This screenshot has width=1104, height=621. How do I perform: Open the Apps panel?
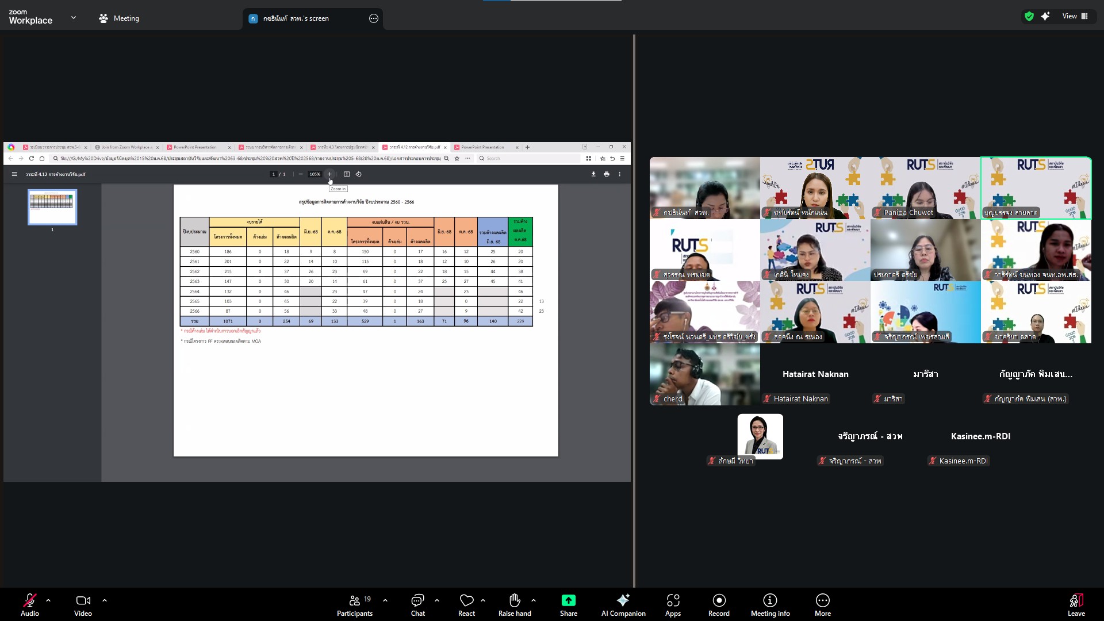click(673, 604)
